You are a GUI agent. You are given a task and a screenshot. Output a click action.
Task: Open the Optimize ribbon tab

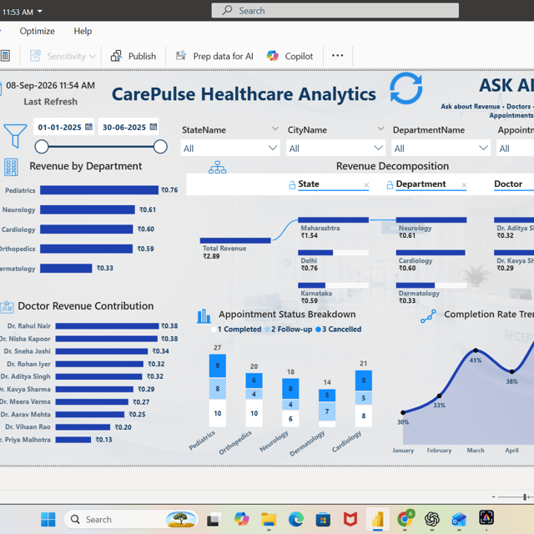pyautogui.click(x=37, y=31)
